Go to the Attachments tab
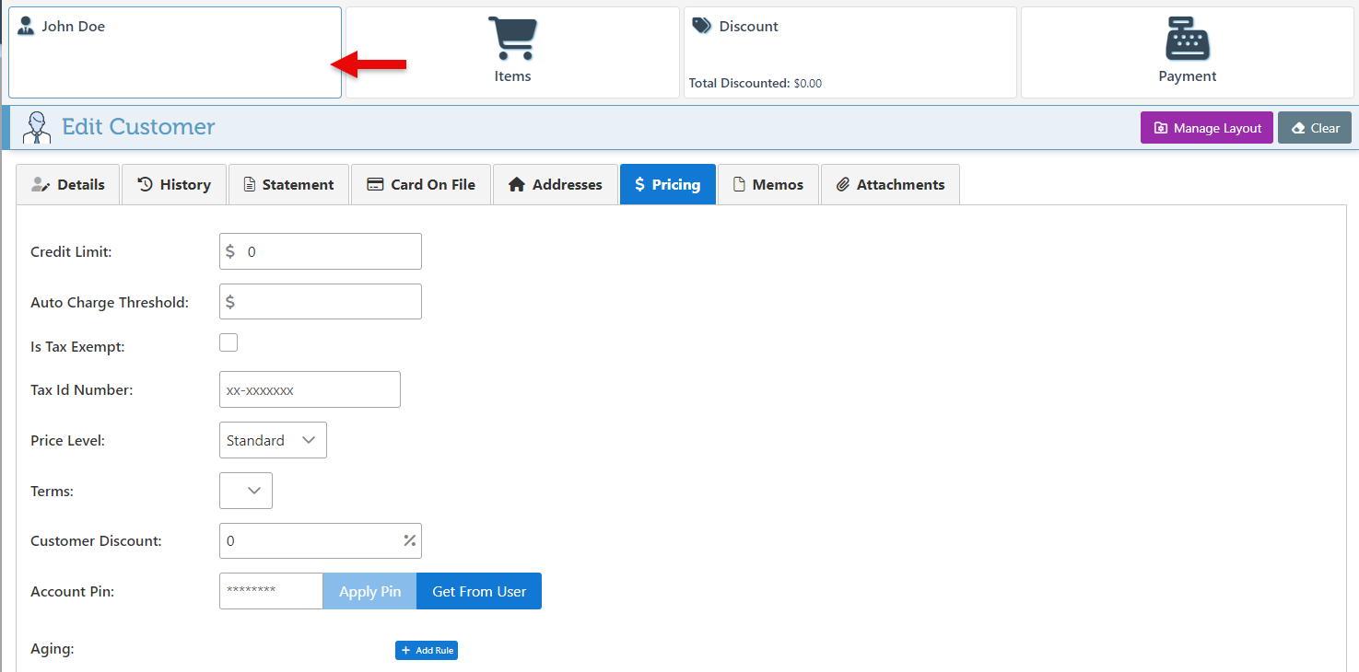The height and width of the screenshot is (672, 1359). tap(890, 184)
